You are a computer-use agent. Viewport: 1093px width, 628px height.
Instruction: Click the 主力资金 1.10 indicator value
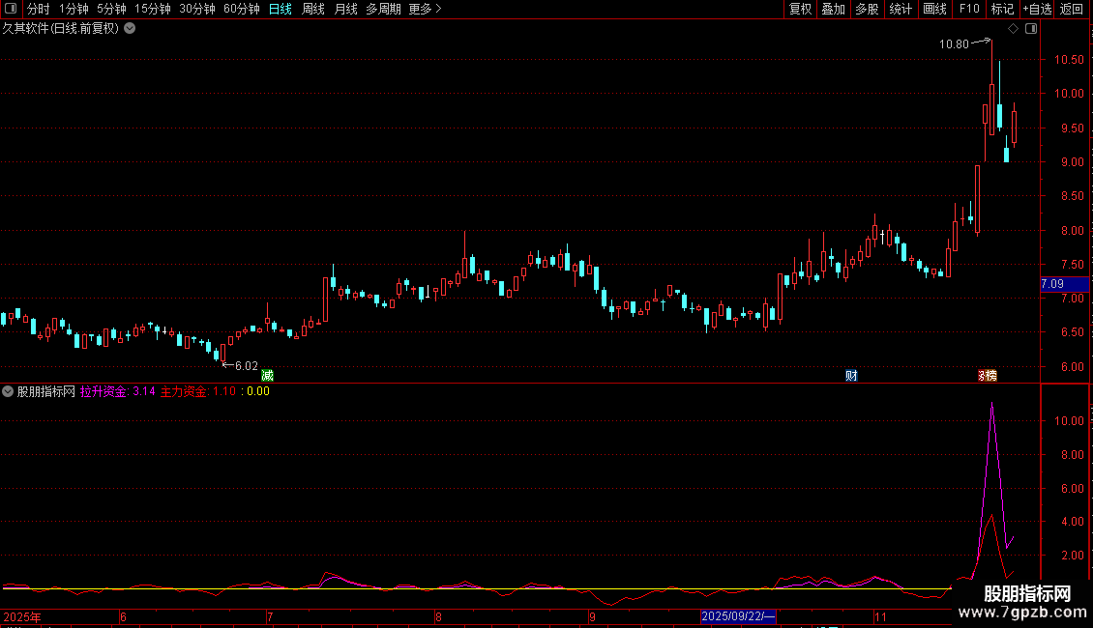(x=198, y=391)
